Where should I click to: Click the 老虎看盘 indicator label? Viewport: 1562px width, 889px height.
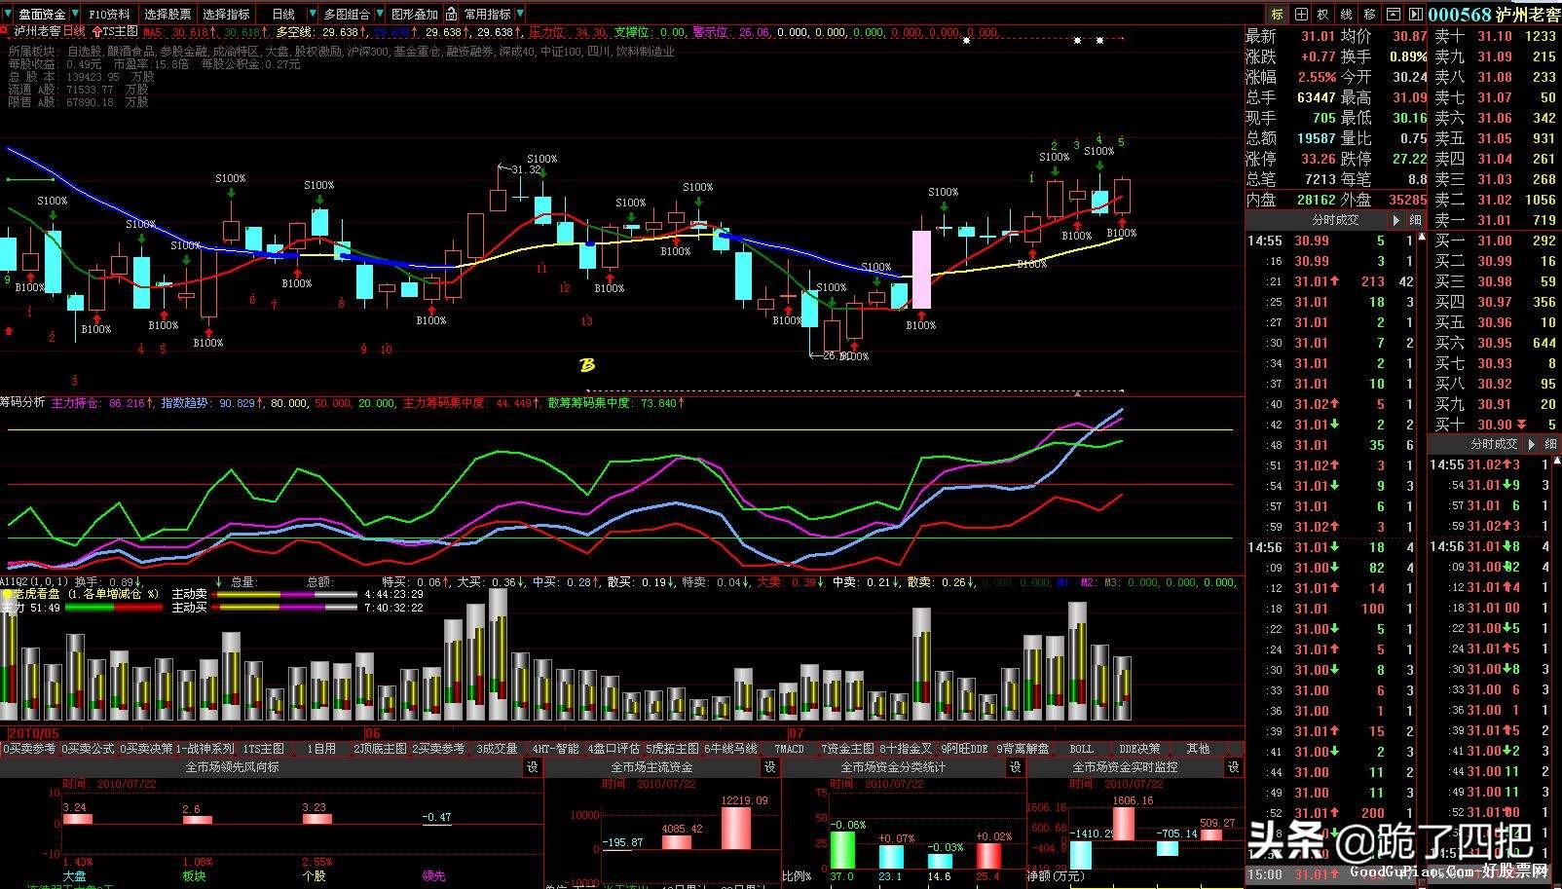35,594
